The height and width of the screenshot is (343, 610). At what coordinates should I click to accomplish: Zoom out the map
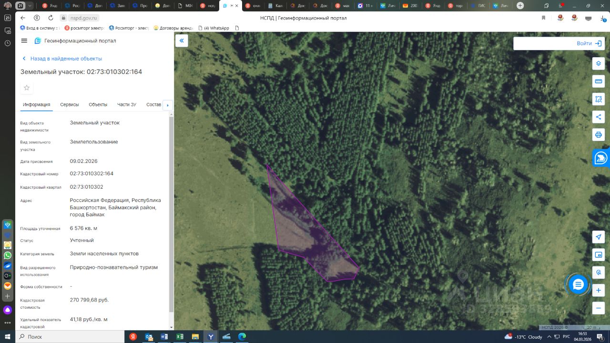(599, 308)
